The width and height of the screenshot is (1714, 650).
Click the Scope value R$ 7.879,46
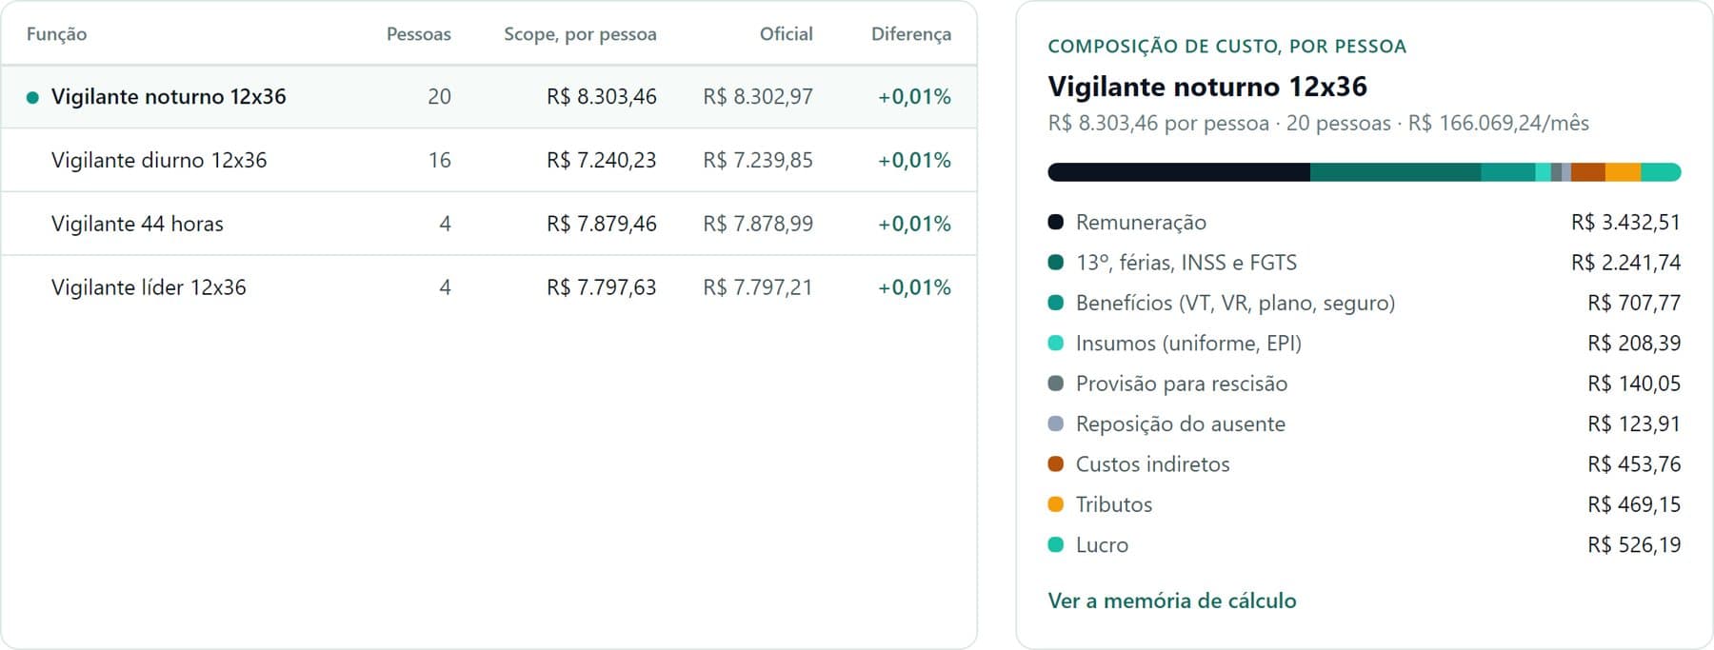coord(601,224)
